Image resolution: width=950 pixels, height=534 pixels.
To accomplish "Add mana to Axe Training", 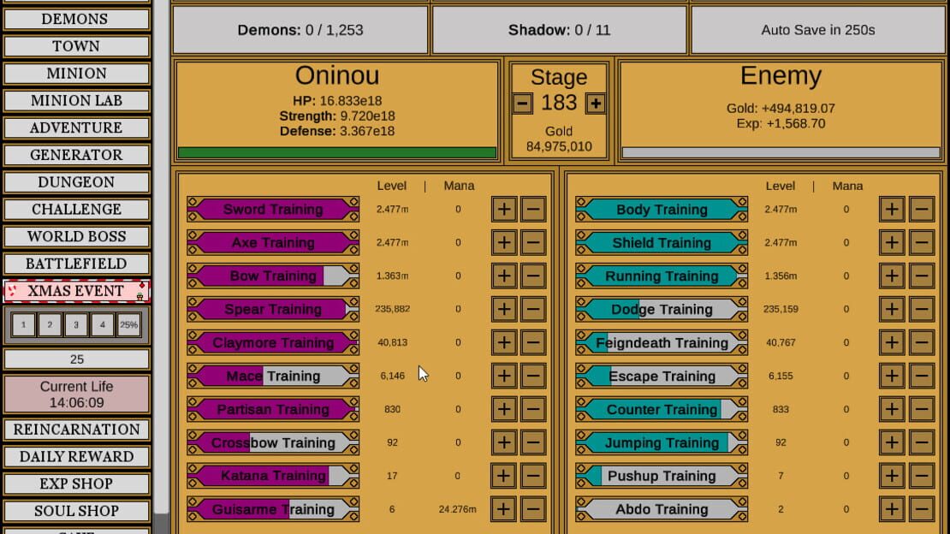I will click(x=503, y=242).
